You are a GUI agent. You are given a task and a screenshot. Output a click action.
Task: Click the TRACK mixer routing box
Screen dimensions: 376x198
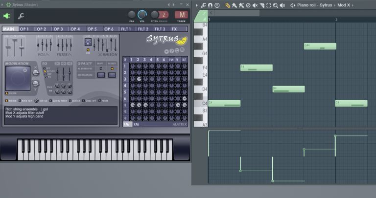[181, 15]
